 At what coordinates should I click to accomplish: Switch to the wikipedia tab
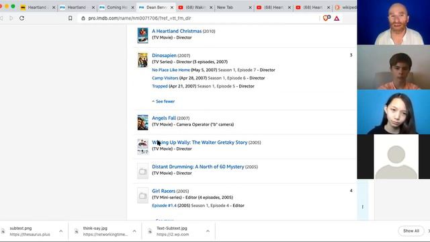coord(346,7)
